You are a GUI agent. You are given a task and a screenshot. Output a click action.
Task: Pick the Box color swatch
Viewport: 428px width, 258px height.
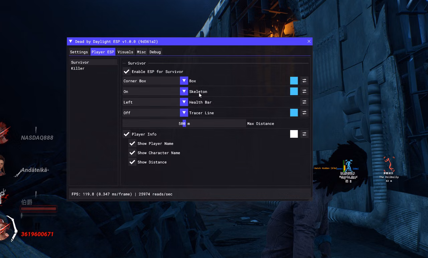[x=294, y=81]
